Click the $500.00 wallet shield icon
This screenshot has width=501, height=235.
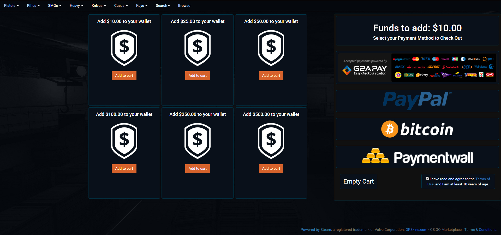(x=271, y=141)
